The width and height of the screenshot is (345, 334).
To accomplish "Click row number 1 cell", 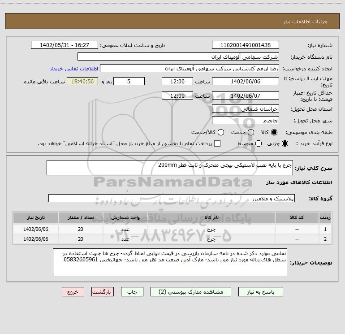I will tap(325, 229).
